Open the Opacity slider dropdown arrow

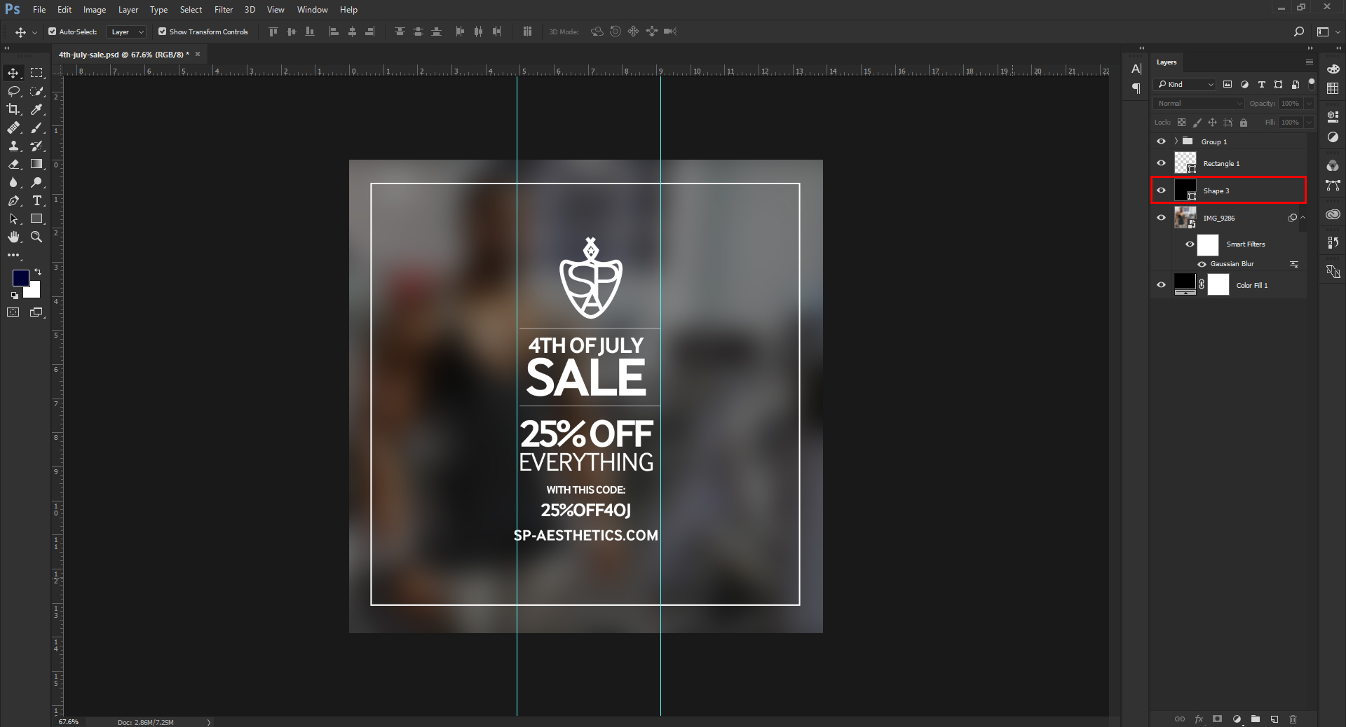(x=1309, y=103)
